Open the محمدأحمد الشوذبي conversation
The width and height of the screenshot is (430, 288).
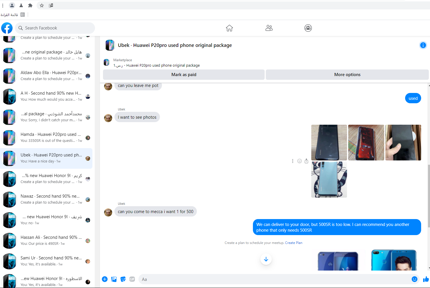[46, 117]
